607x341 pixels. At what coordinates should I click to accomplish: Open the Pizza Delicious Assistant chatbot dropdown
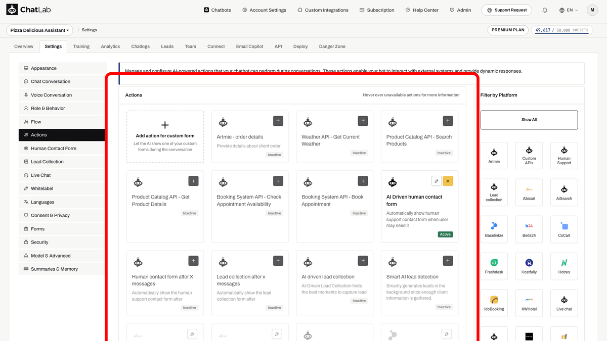[39, 30]
